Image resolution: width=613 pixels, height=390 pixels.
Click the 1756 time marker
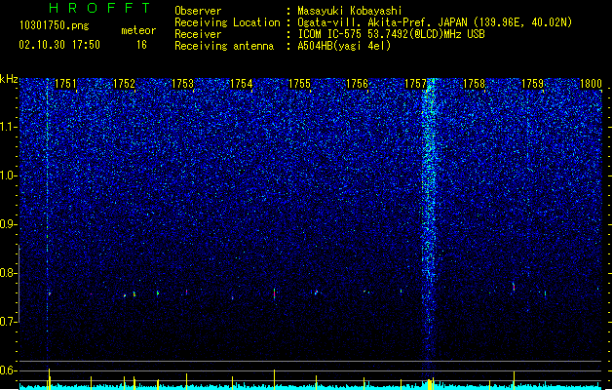coord(357,84)
